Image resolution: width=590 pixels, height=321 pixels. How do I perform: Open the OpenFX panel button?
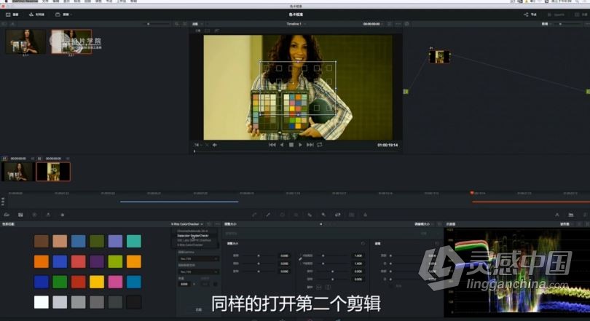[x=556, y=15]
